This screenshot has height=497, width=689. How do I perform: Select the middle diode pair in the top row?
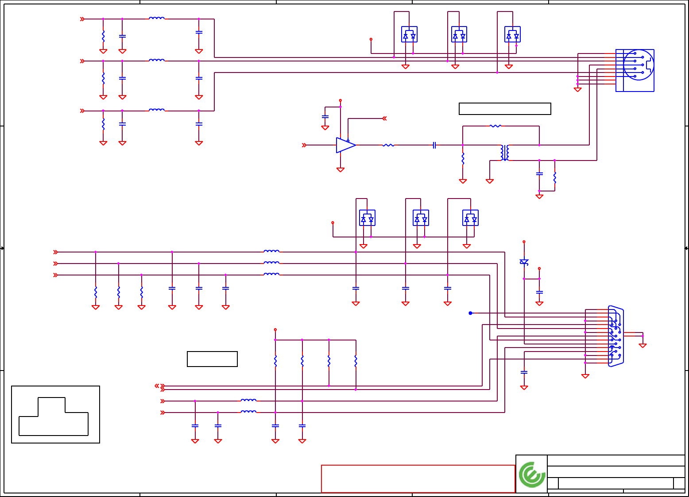click(459, 34)
